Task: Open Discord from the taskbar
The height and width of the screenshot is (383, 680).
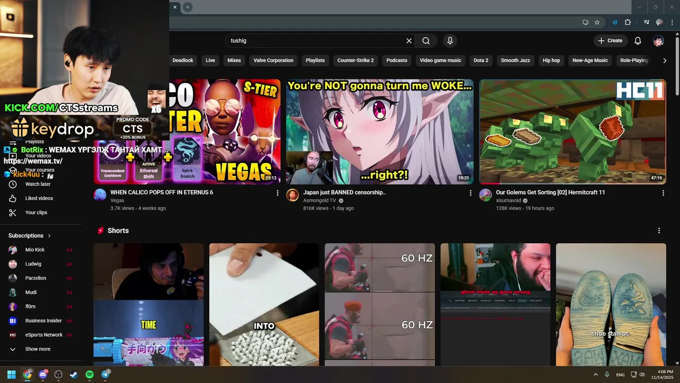Action: (x=43, y=374)
